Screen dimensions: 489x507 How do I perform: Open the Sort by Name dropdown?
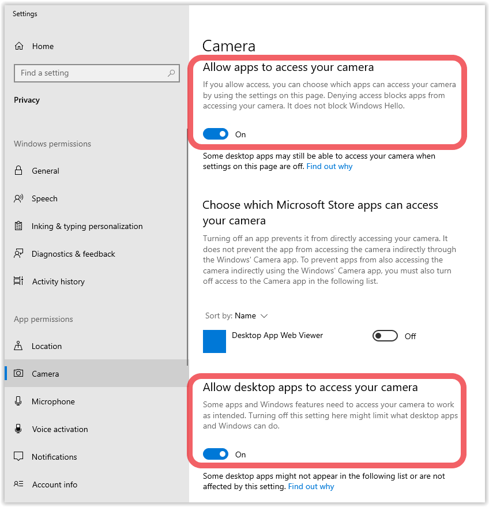click(x=236, y=316)
